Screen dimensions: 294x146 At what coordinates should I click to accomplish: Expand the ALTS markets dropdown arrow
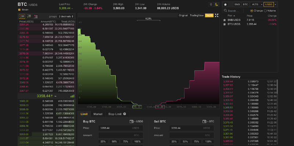[x=262, y=4]
